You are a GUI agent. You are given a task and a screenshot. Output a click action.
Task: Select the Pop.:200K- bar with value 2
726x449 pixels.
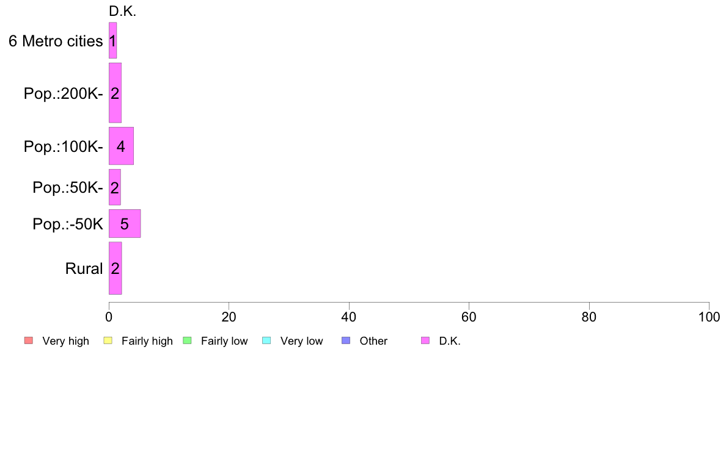115,93
